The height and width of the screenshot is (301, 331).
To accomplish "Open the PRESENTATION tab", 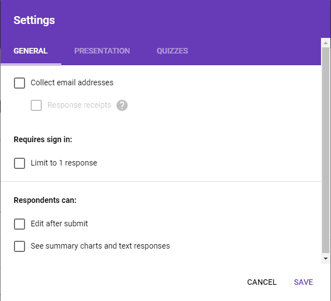I will coord(102,51).
